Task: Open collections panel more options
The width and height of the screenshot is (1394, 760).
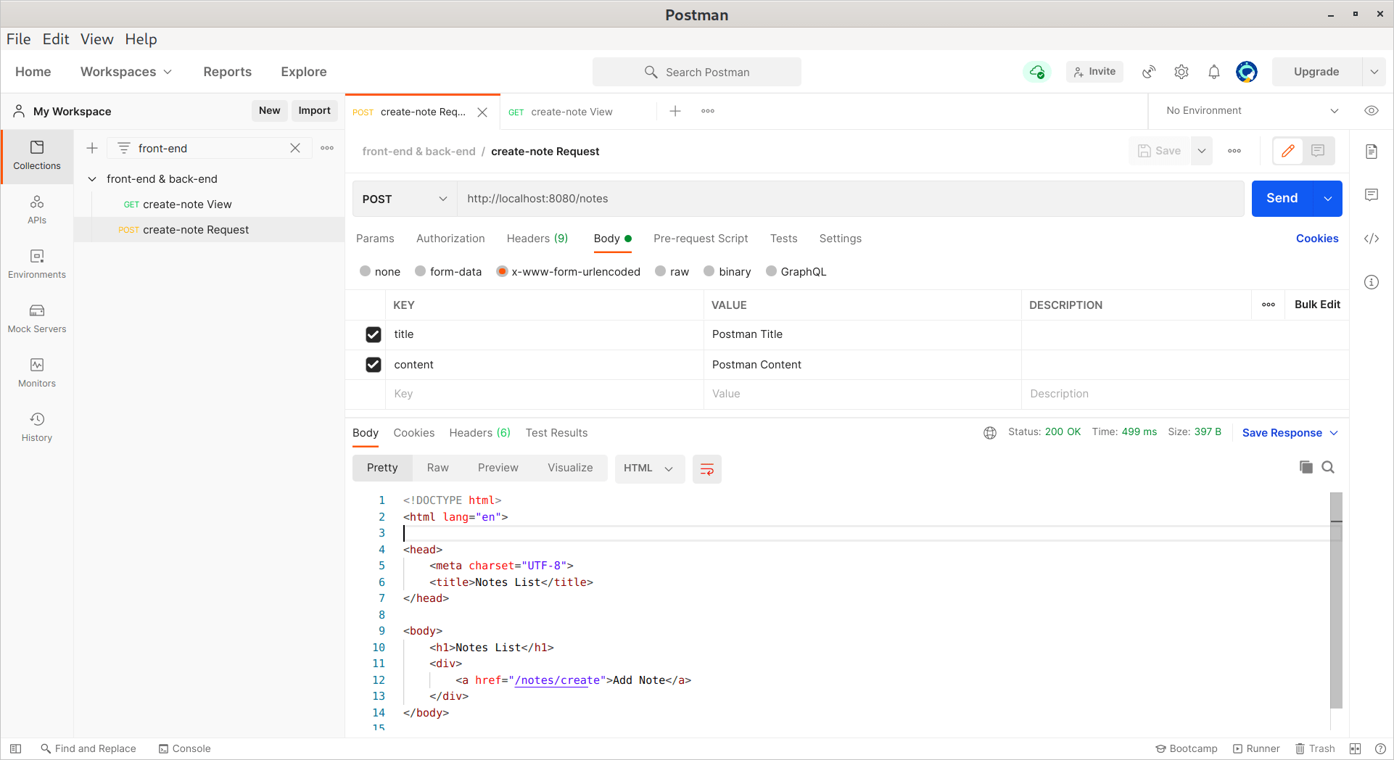Action: (x=328, y=148)
